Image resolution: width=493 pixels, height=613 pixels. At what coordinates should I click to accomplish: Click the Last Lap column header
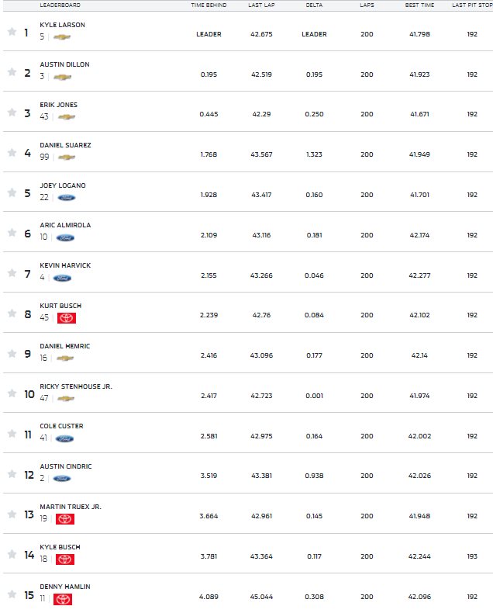(261, 5)
